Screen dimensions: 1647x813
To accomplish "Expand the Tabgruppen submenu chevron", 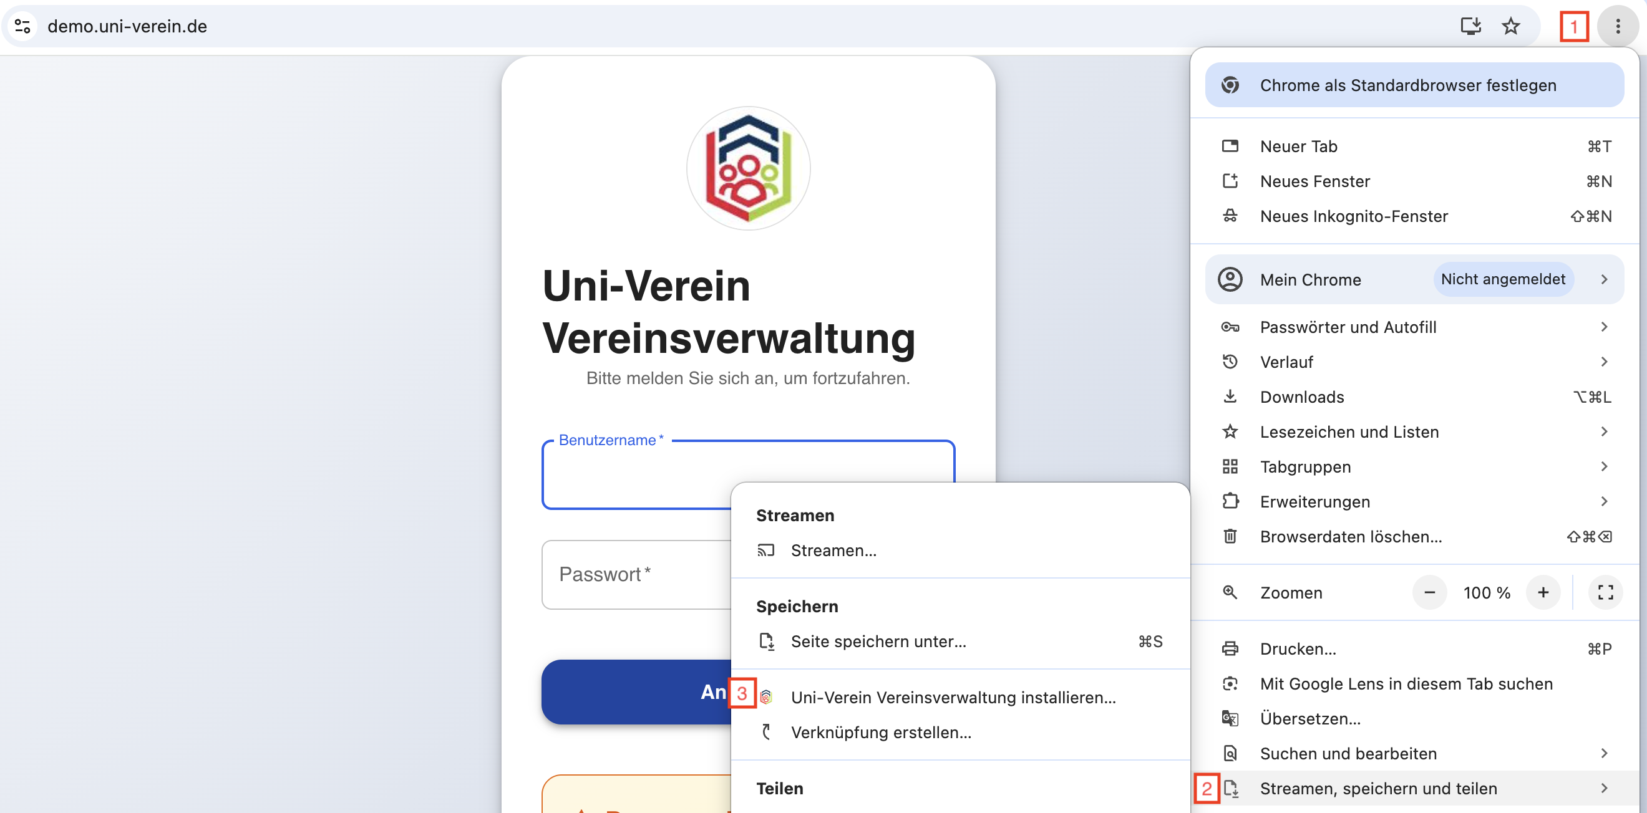I will [1603, 466].
